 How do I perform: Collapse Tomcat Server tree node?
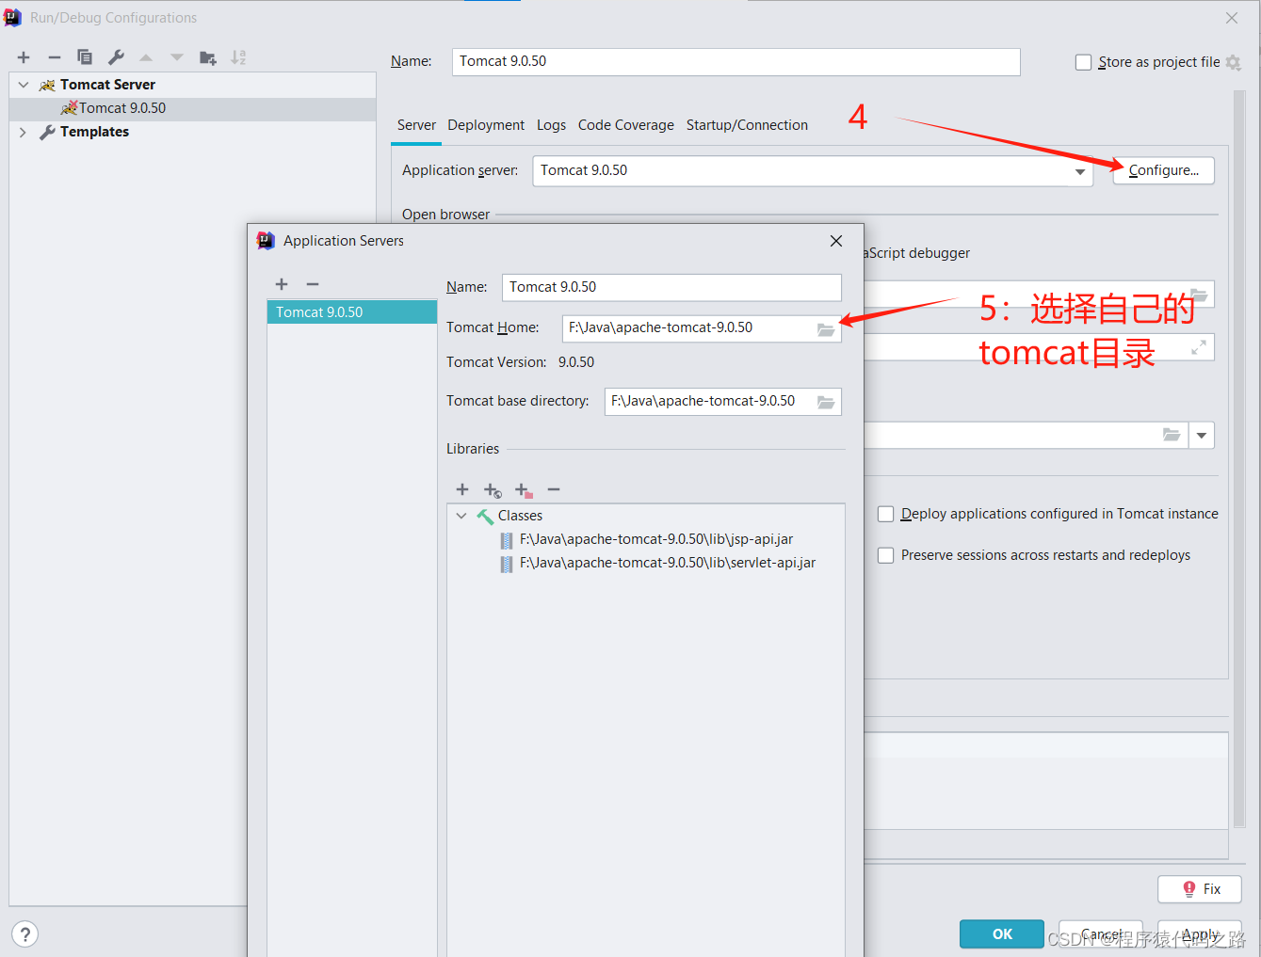coord(24,85)
